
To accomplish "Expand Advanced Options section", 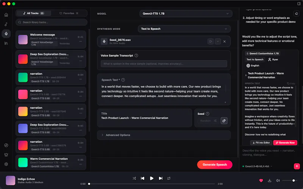I will click(x=164, y=135).
